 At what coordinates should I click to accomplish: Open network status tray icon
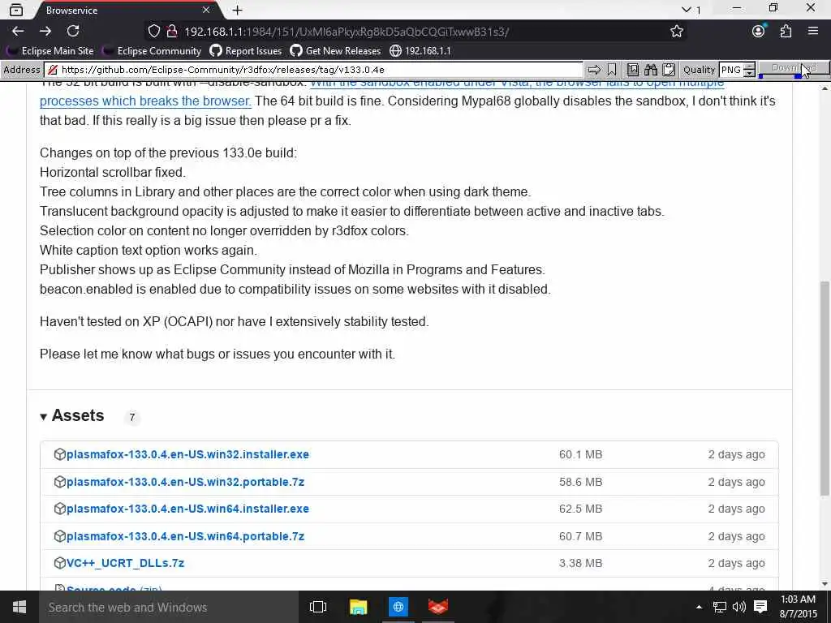pyautogui.click(x=719, y=607)
